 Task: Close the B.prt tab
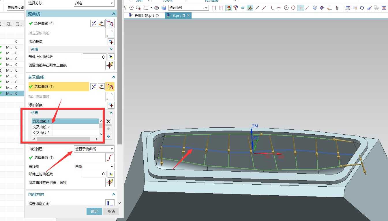pos(188,16)
